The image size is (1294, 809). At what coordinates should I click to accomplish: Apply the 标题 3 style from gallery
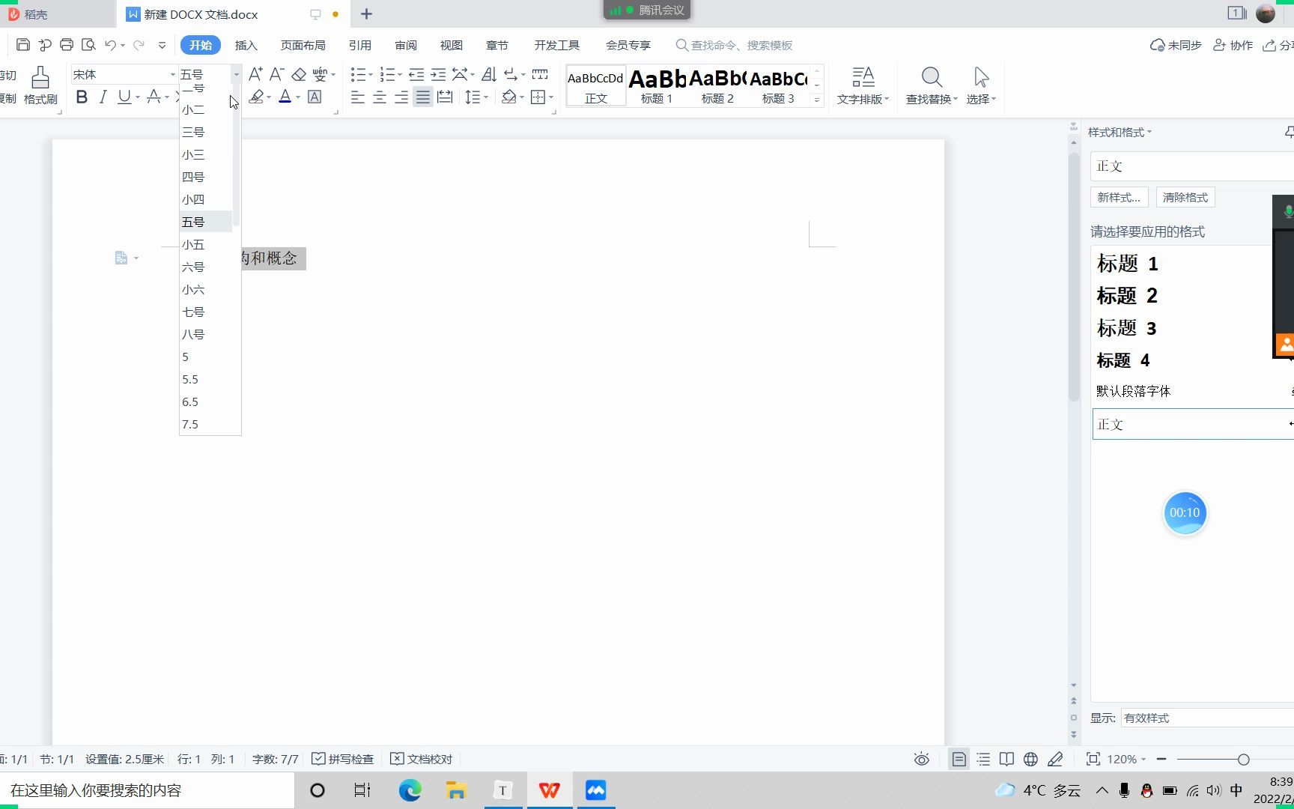click(778, 86)
